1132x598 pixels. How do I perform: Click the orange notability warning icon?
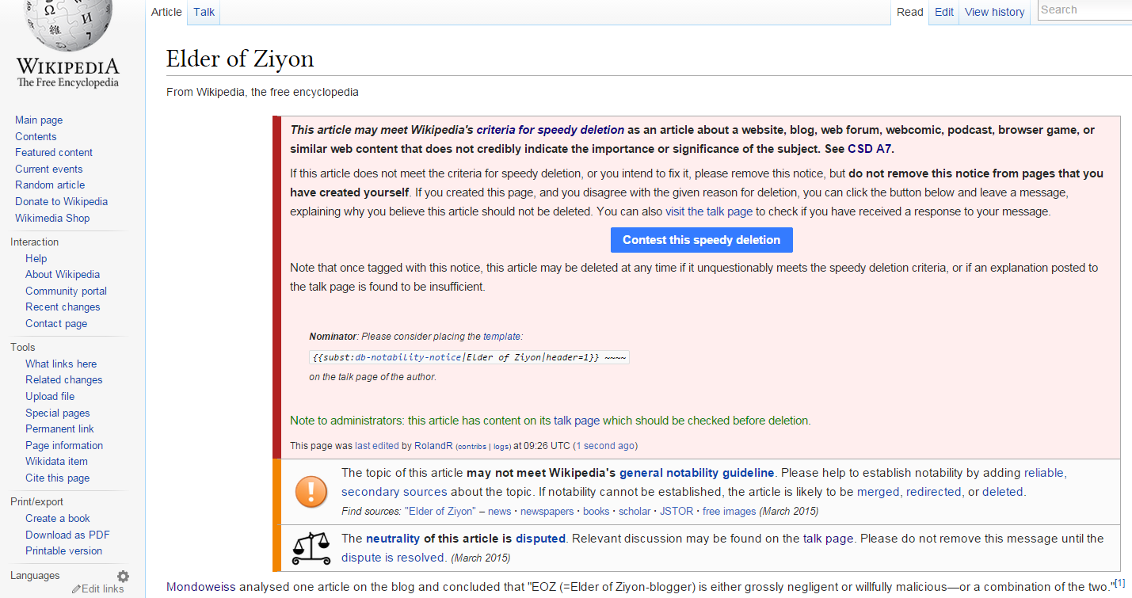311,491
